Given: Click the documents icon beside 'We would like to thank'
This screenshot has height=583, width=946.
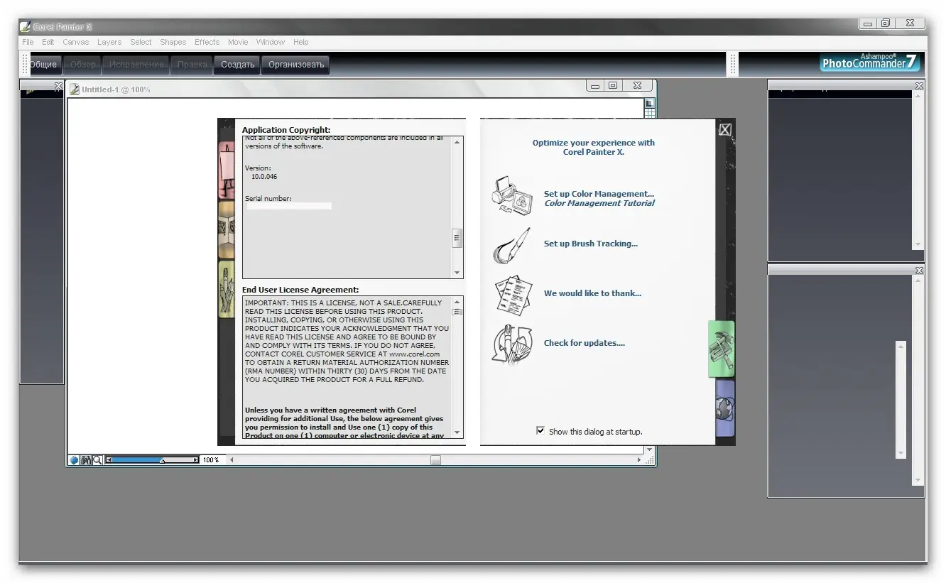Looking at the screenshot, I should tap(513, 295).
